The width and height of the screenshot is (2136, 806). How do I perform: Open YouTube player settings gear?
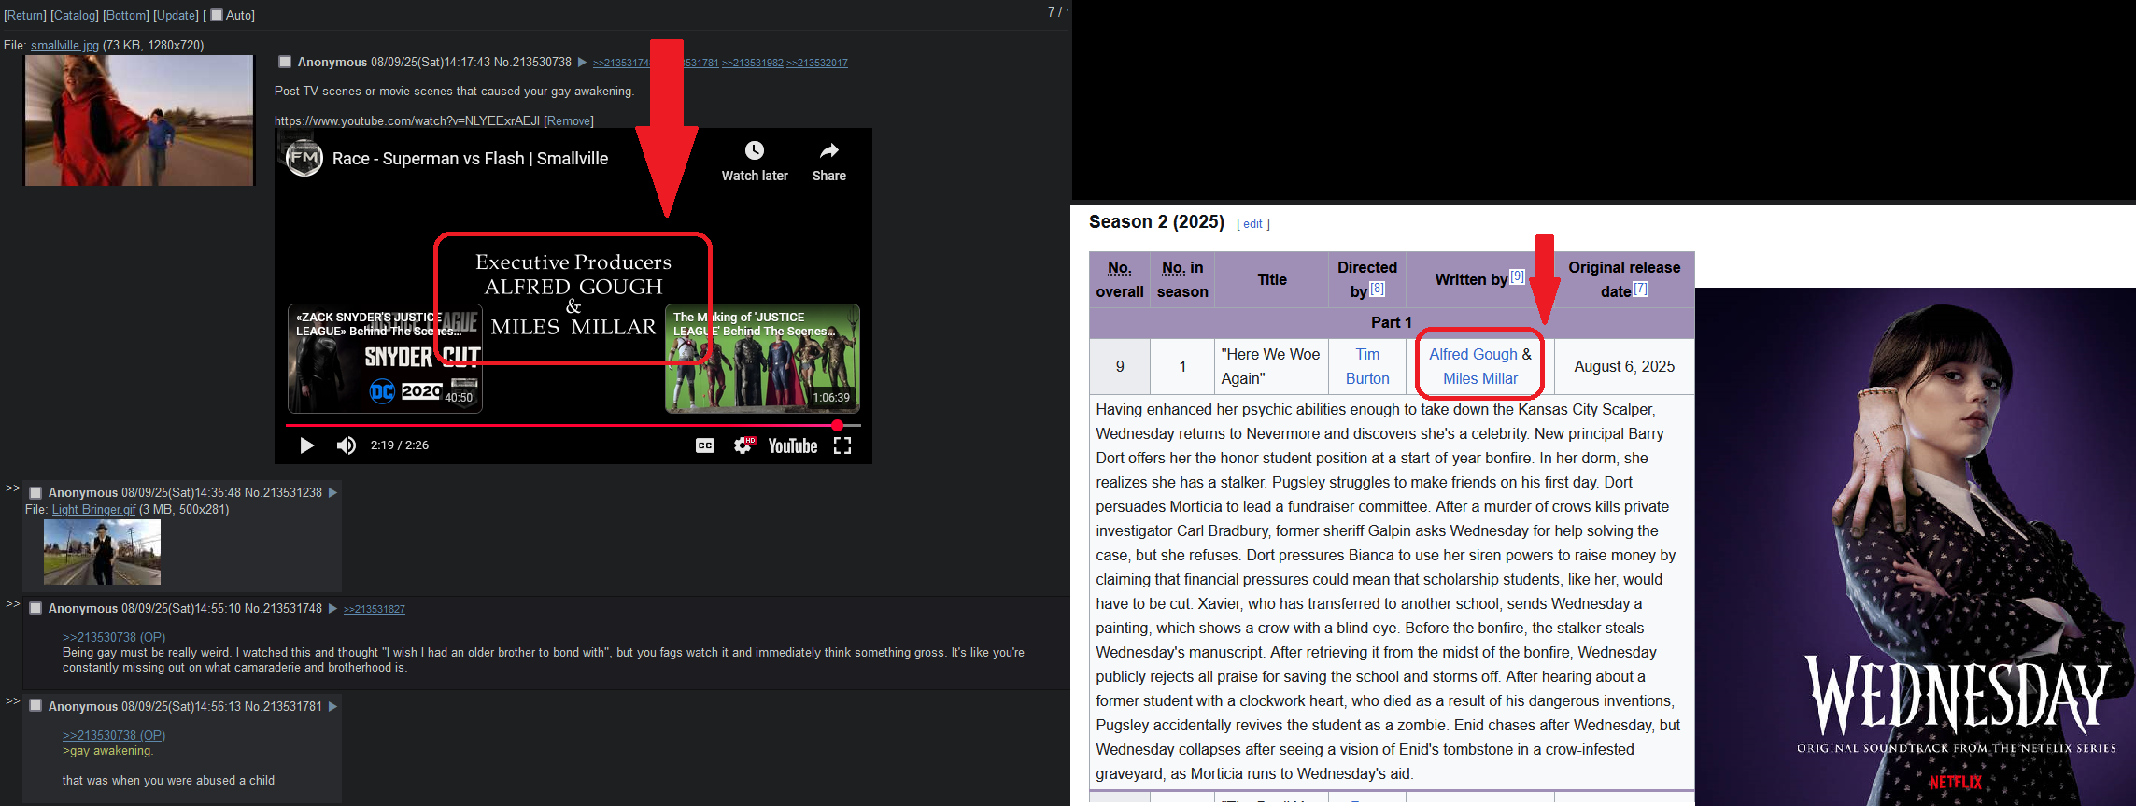tap(743, 445)
